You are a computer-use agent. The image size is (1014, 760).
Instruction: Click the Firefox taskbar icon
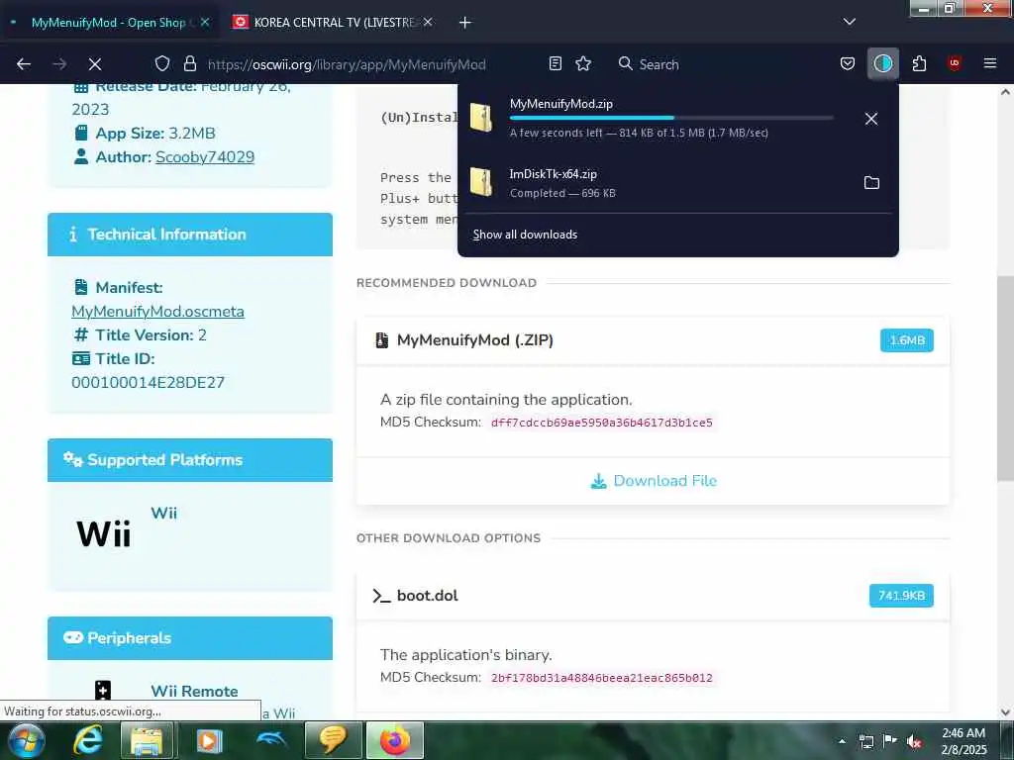pyautogui.click(x=395, y=740)
